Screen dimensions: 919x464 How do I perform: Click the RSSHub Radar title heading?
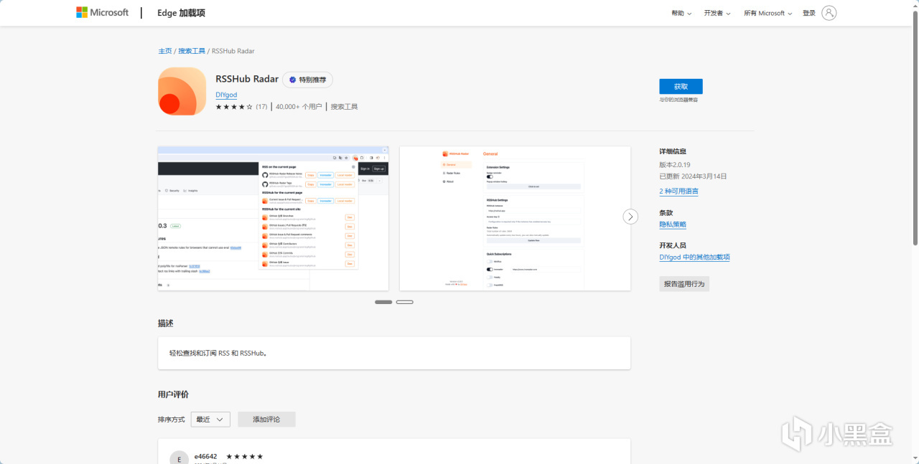coord(247,79)
